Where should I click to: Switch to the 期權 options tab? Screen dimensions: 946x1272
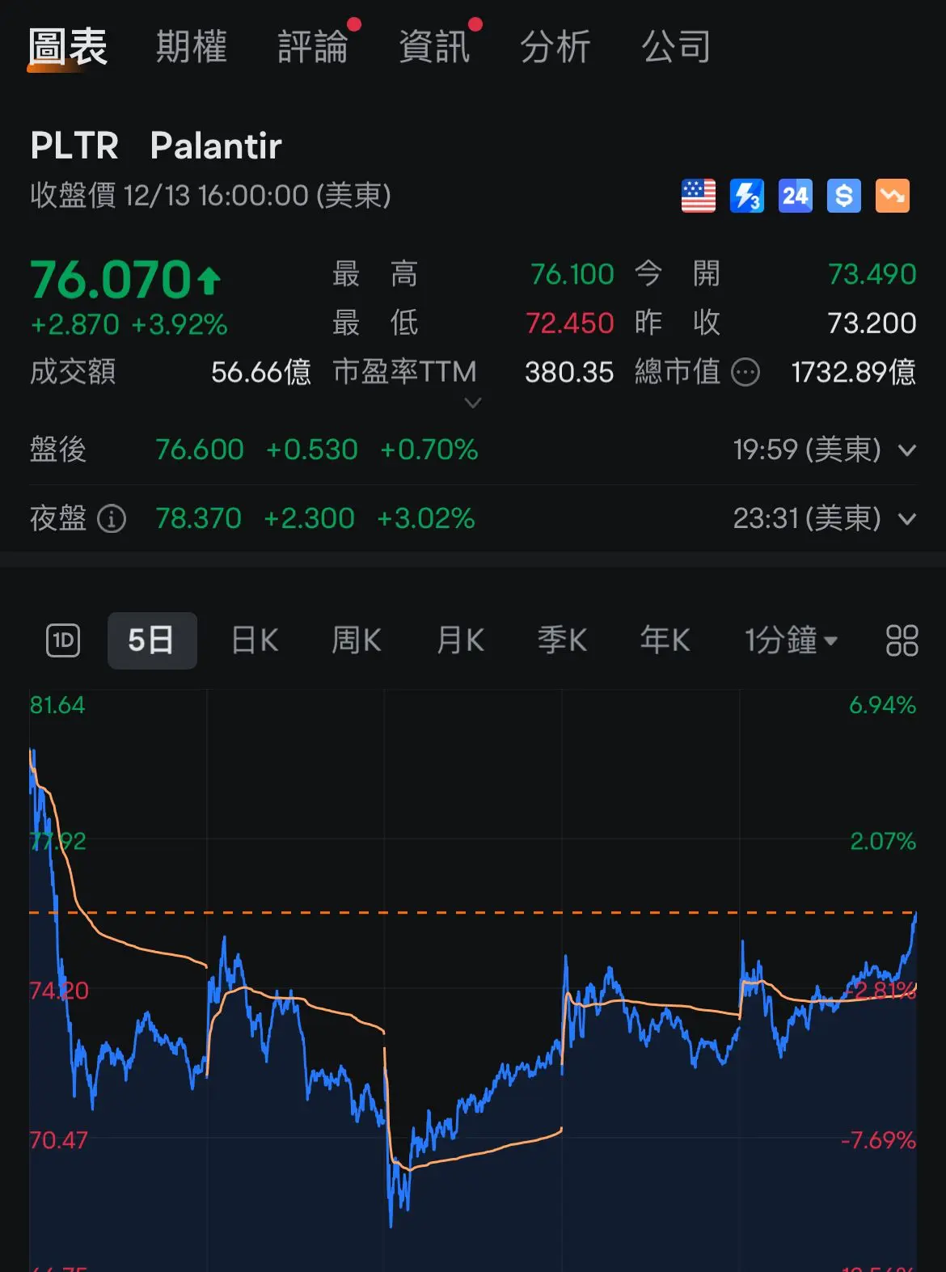[192, 46]
